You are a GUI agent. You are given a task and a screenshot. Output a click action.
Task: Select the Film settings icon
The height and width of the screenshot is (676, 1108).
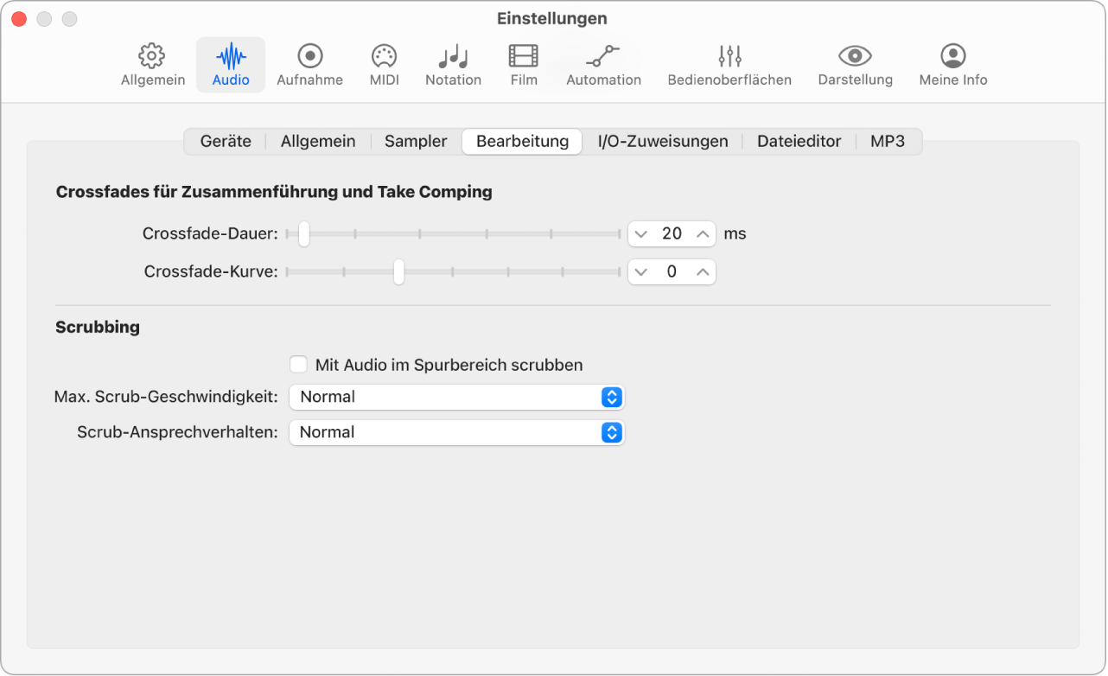click(523, 64)
